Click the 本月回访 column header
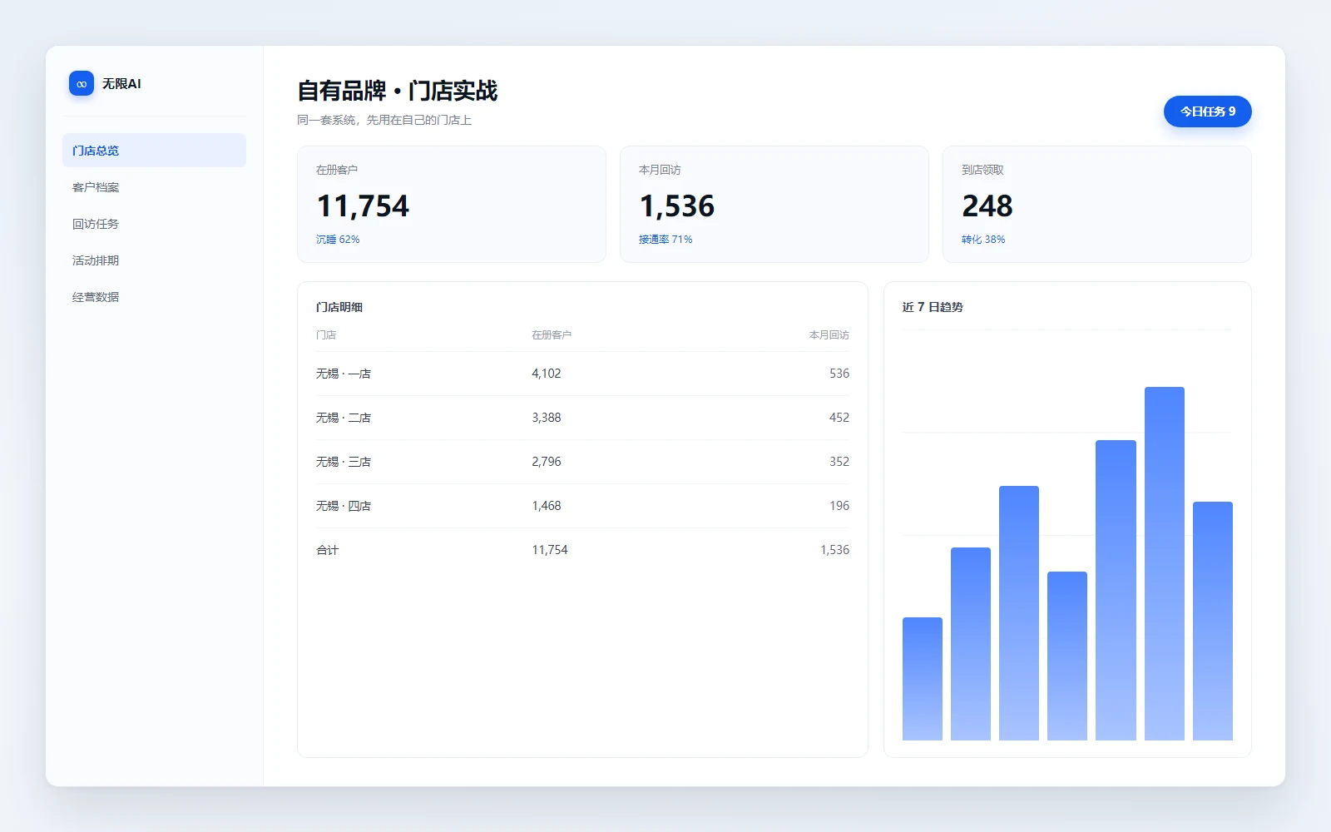The height and width of the screenshot is (832, 1331). pos(829,335)
